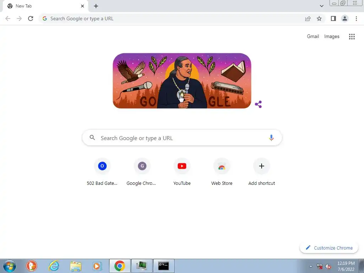Viewport: 364px width, 273px height.
Task: Minimize the Chrome window
Action: click(x=334, y=3)
